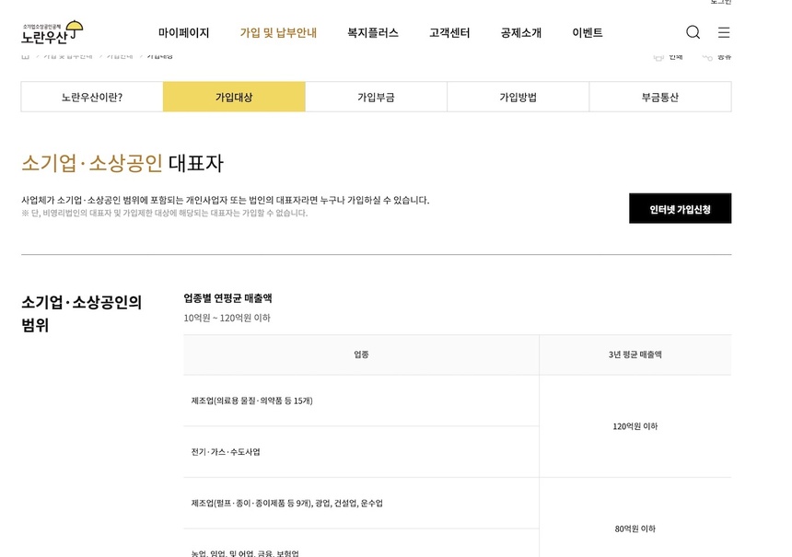
Task: Open the search magnifier icon
Action: pos(693,32)
